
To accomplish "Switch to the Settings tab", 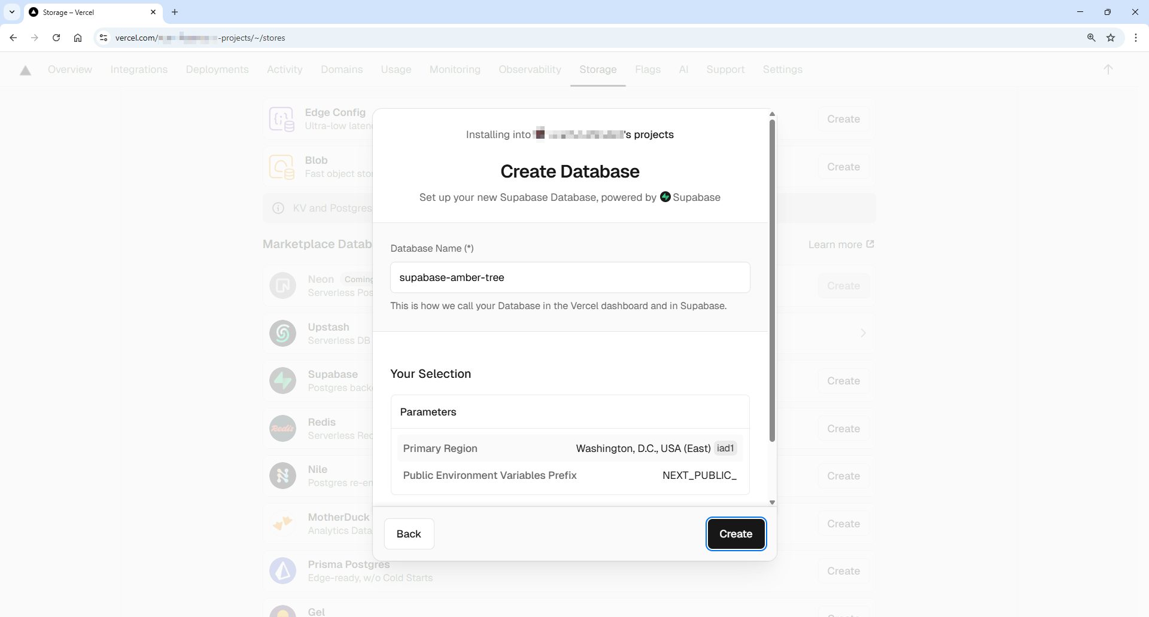I will click(x=782, y=69).
